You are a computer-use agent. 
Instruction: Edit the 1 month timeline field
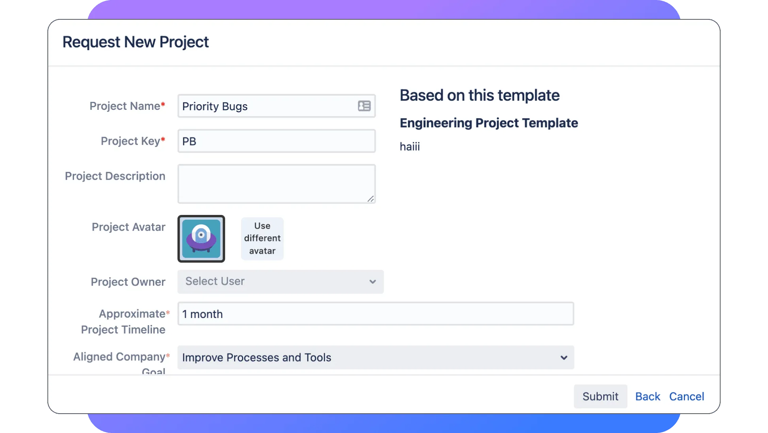pyautogui.click(x=375, y=314)
